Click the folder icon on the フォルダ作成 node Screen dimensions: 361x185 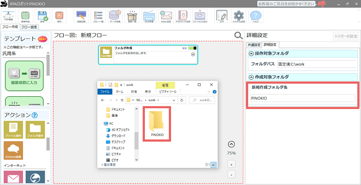pos(106,52)
